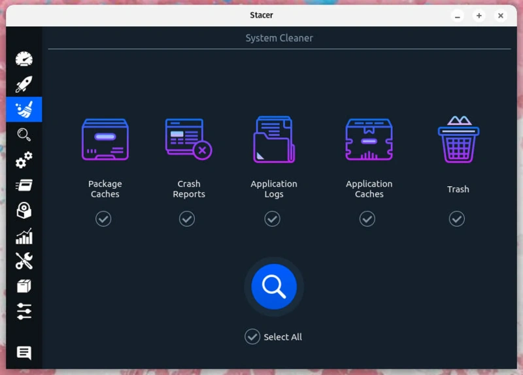This screenshot has height=375, width=523.
Task: Open Helpers wrench and screwdriver icon
Action: [24, 261]
